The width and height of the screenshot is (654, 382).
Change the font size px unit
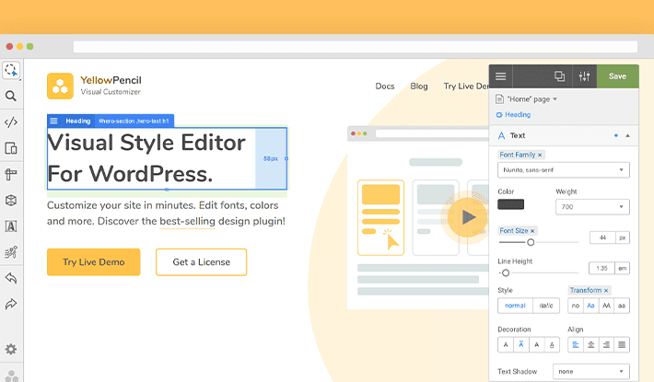623,237
